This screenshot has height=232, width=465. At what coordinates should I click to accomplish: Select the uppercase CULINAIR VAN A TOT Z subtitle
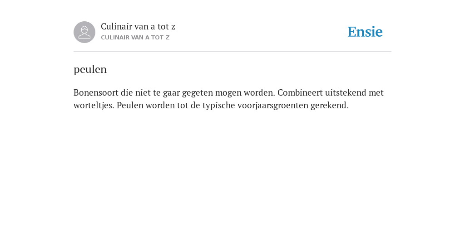(x=135, y=38)
